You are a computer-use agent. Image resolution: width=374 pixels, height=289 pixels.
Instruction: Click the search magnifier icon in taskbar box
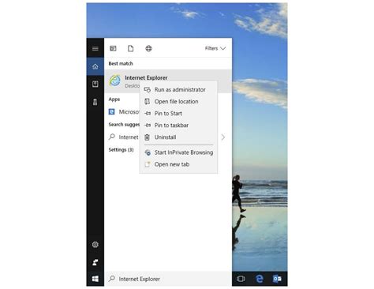(x=112, y=278)
